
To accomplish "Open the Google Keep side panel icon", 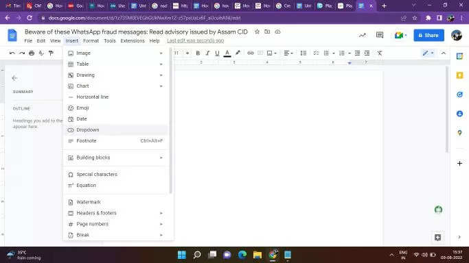I will coord(459,75).
